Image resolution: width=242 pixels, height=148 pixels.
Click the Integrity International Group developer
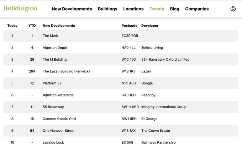[x=164, y=107]
